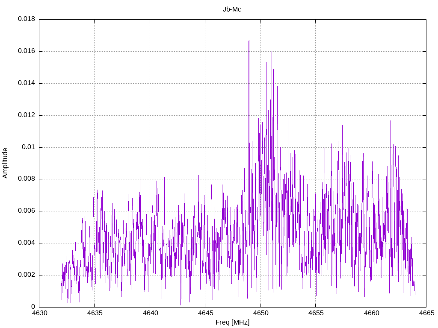Click the x-axis tick label 4660

tap(371, 313)
